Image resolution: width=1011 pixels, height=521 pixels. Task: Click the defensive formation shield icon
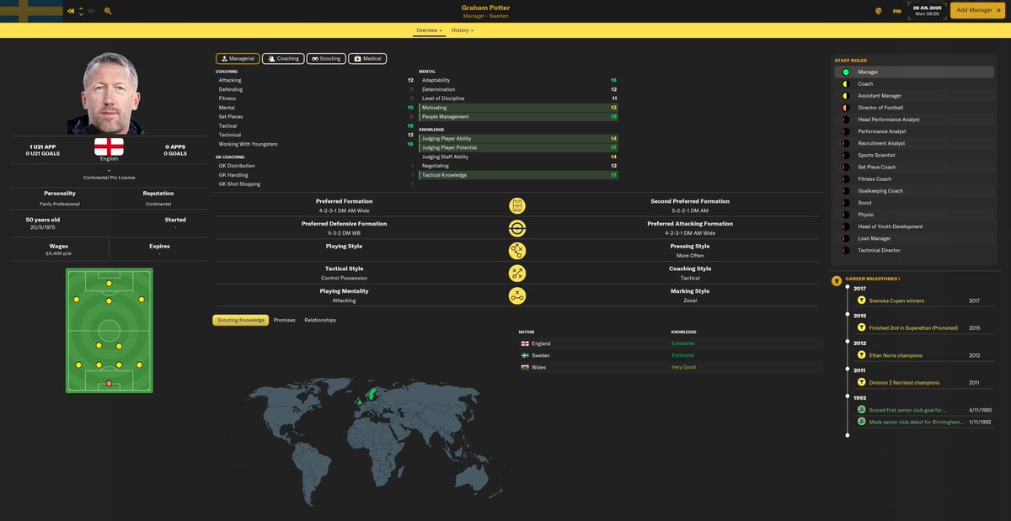[517, 228]
